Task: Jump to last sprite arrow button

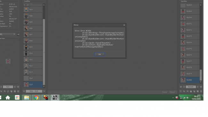Action: tap(201, 87)
